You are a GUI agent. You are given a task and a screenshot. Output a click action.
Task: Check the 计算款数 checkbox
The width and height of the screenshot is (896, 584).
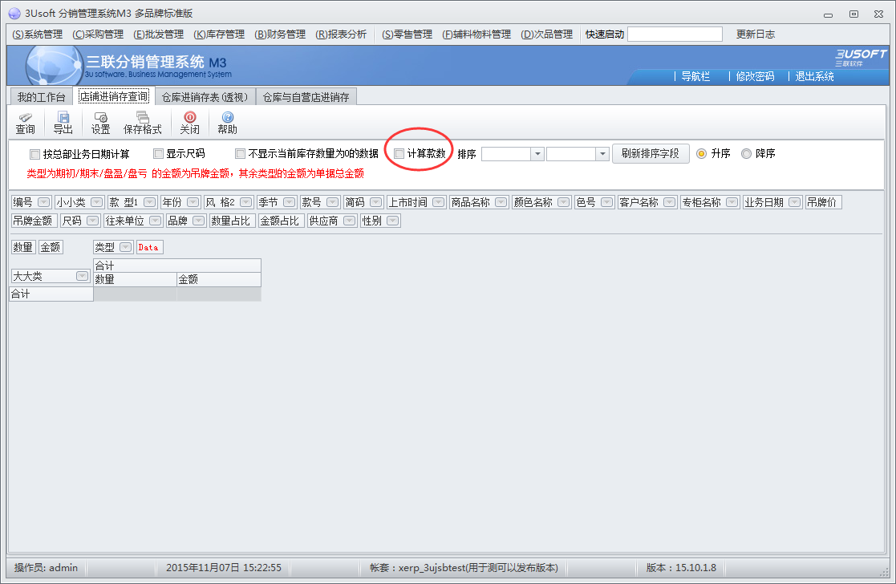pyautogui.click(x=399, y=154)
